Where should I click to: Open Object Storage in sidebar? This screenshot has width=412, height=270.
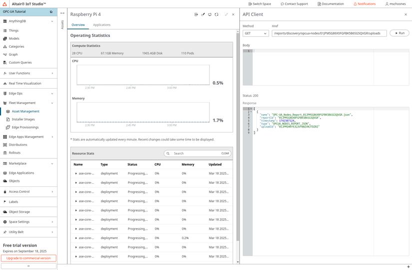[19, 212]
